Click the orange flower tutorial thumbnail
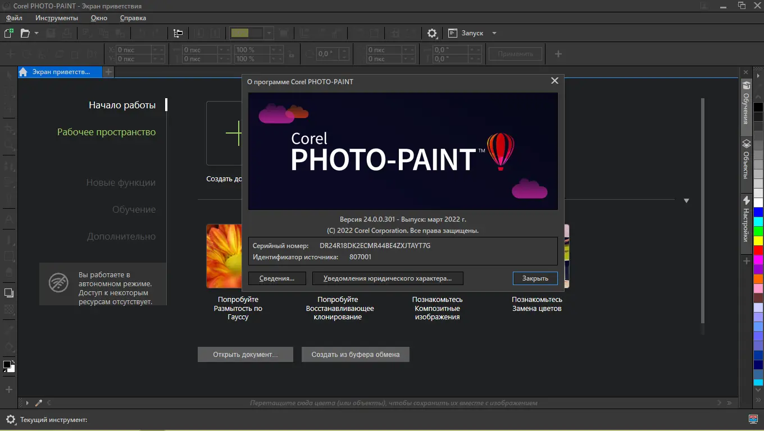 [x=224, y=256]
